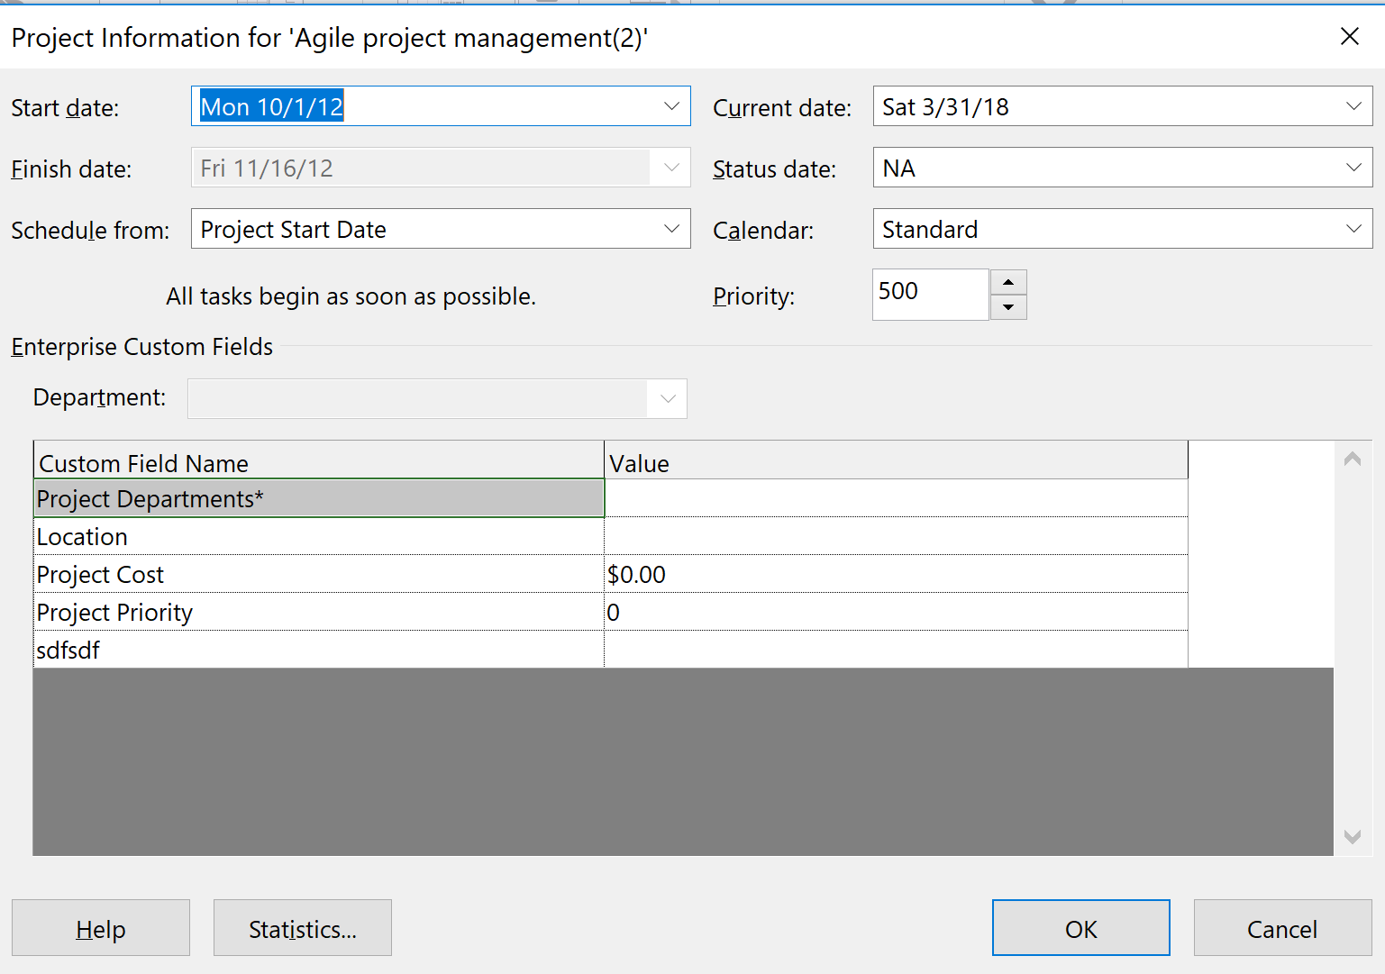
Task: Open the Status date dropdown
Action: pos(1353,168)
